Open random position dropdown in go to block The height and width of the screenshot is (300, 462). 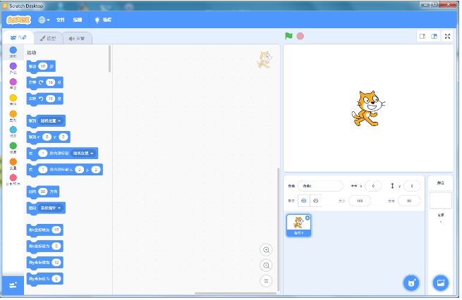(51, 121)
